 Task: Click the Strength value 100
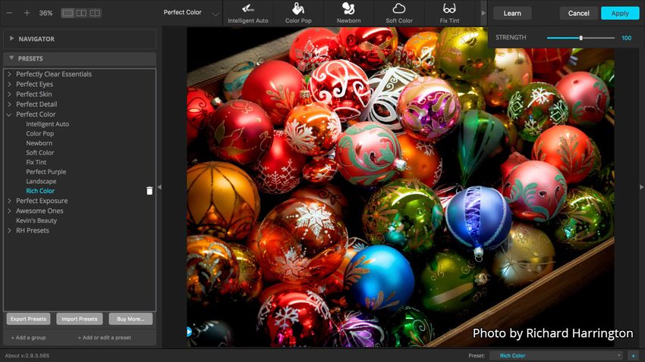(626, 38)
